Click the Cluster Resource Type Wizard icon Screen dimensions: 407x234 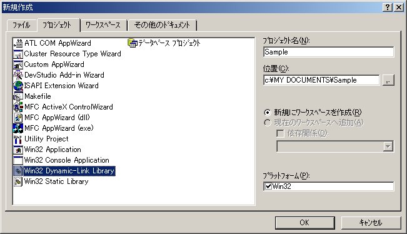[18, 54]
